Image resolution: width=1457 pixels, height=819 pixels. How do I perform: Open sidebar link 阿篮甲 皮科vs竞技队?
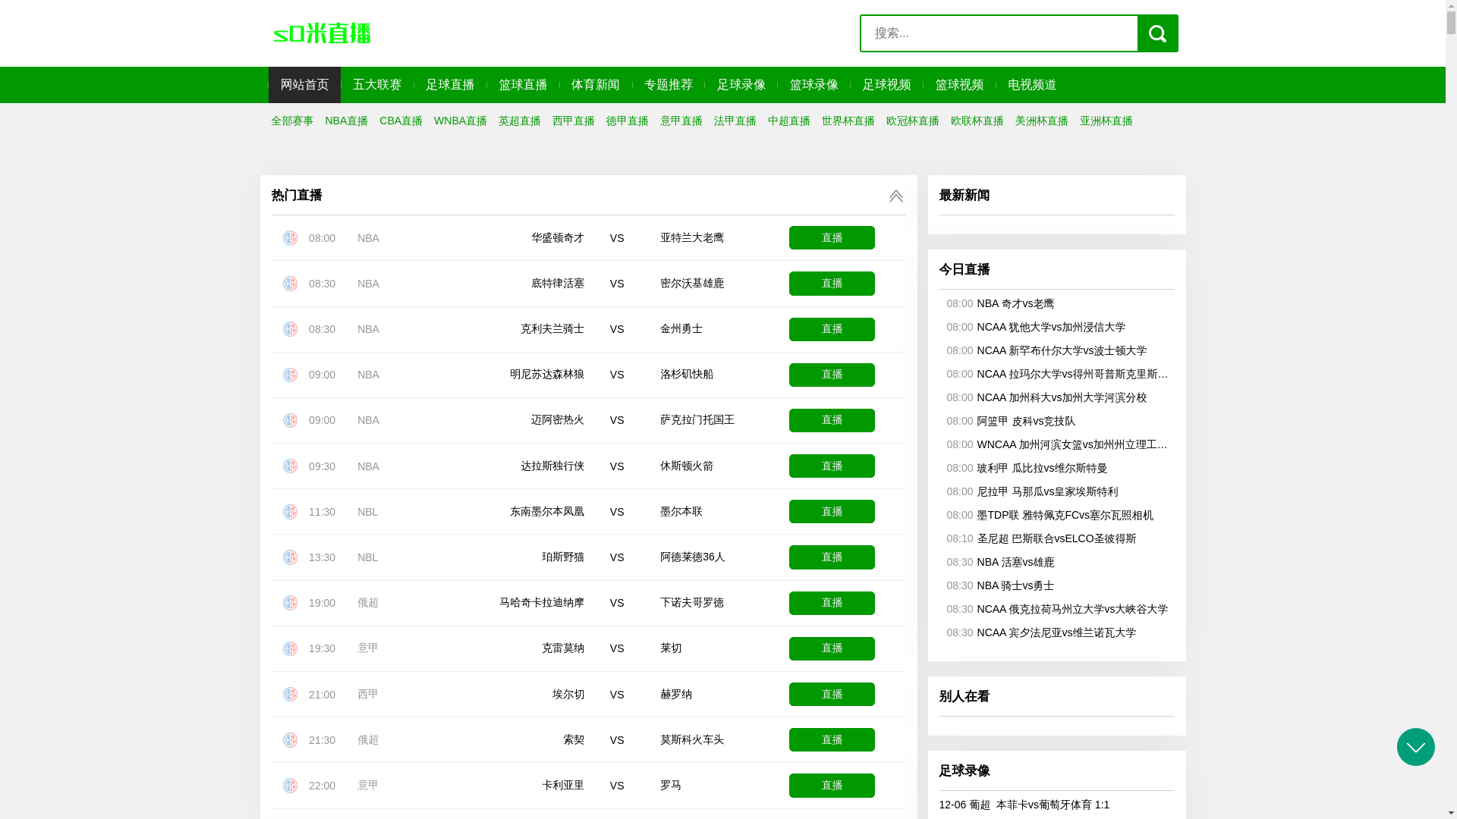coord(1026,421)
